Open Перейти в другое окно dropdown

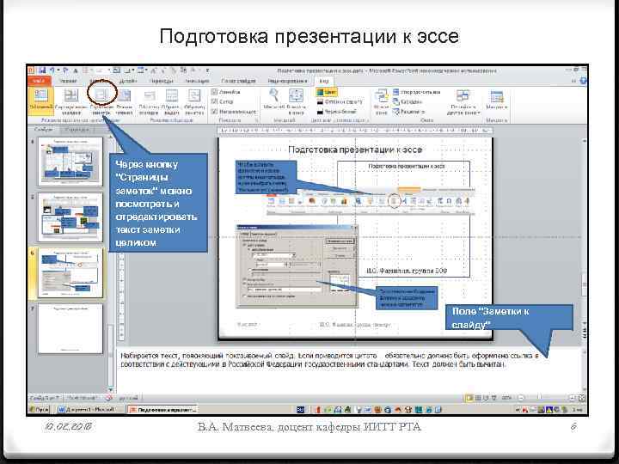coord(463,101)
